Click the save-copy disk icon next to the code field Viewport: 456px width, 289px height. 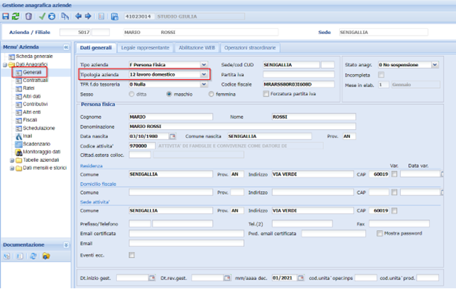point(115,16)
